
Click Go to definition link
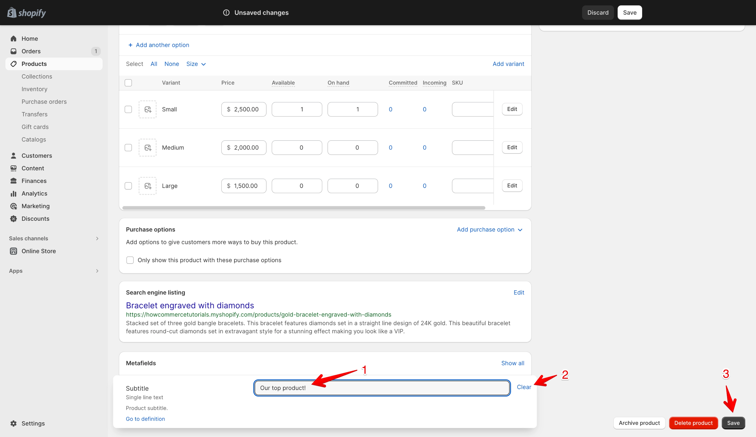point(145,419)
